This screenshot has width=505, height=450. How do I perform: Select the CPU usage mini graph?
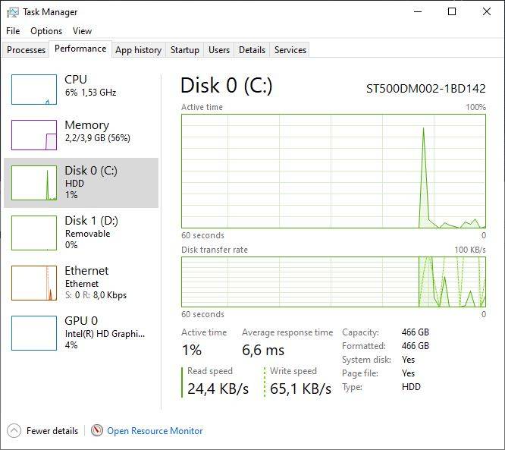[34, 90]
